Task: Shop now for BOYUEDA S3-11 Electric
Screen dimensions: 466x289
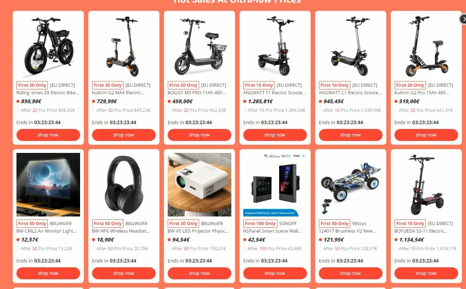Action: point(426,273)
